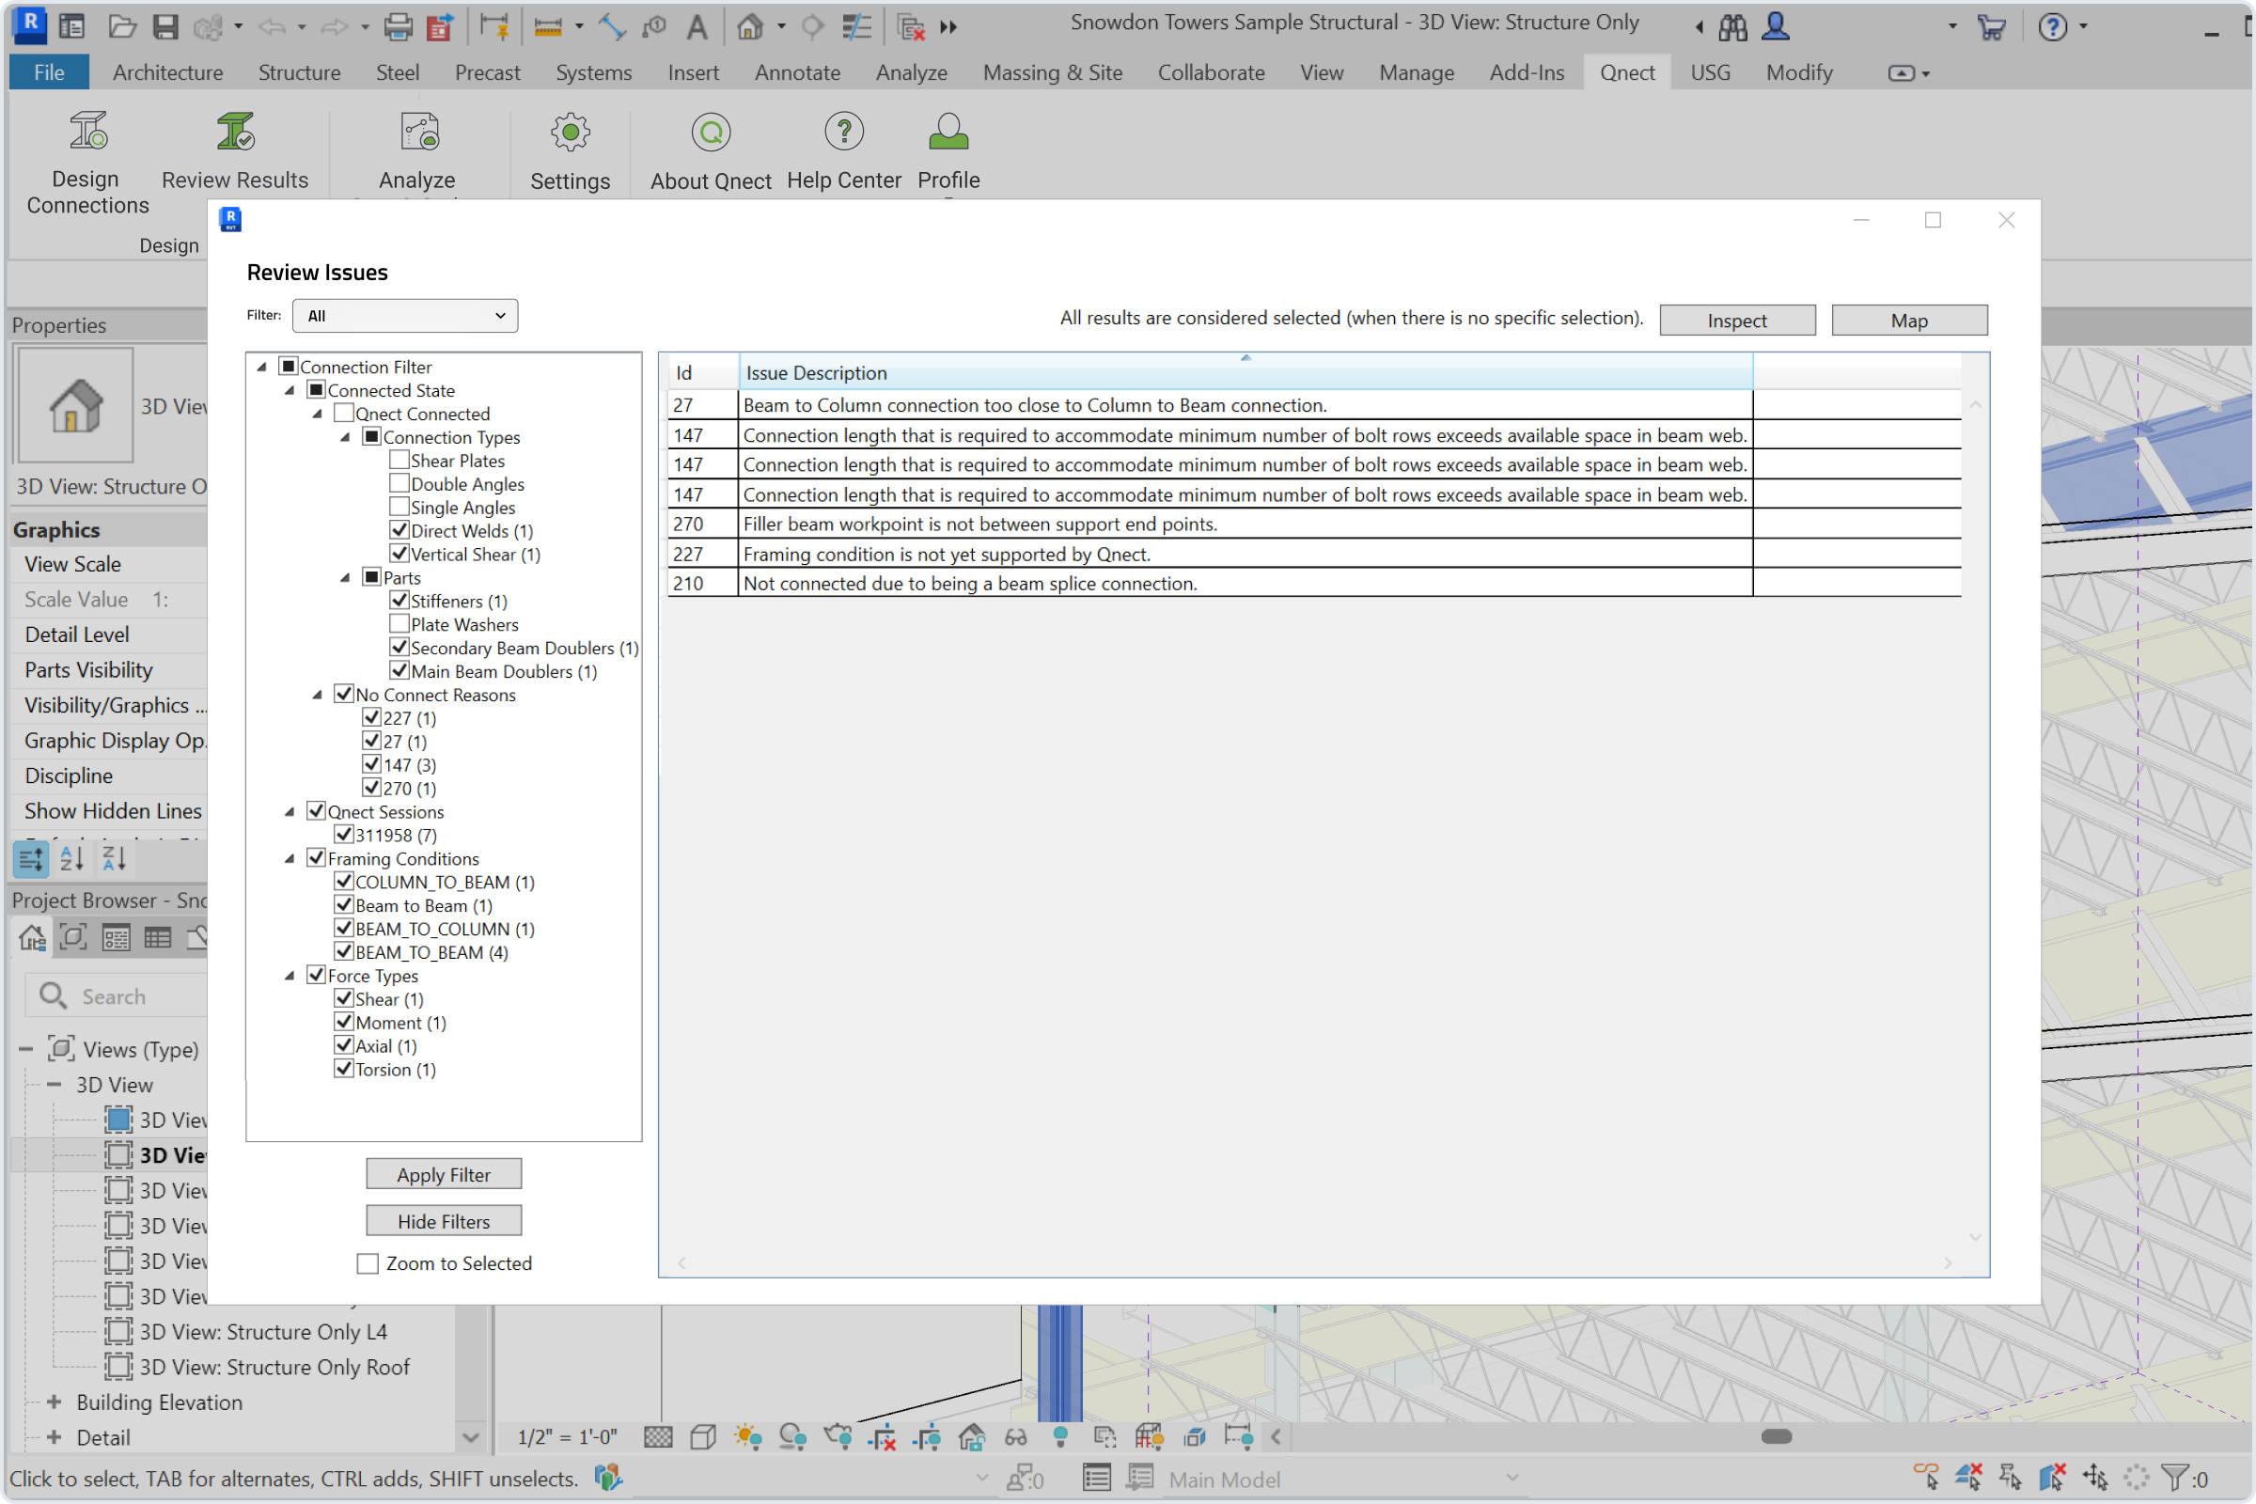Click the Apply Filter button
The height and width of the screenshot is (1504, 2256).
tap(443, 1174)
